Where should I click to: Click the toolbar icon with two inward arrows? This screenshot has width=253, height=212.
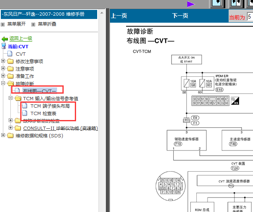point(236,4)
